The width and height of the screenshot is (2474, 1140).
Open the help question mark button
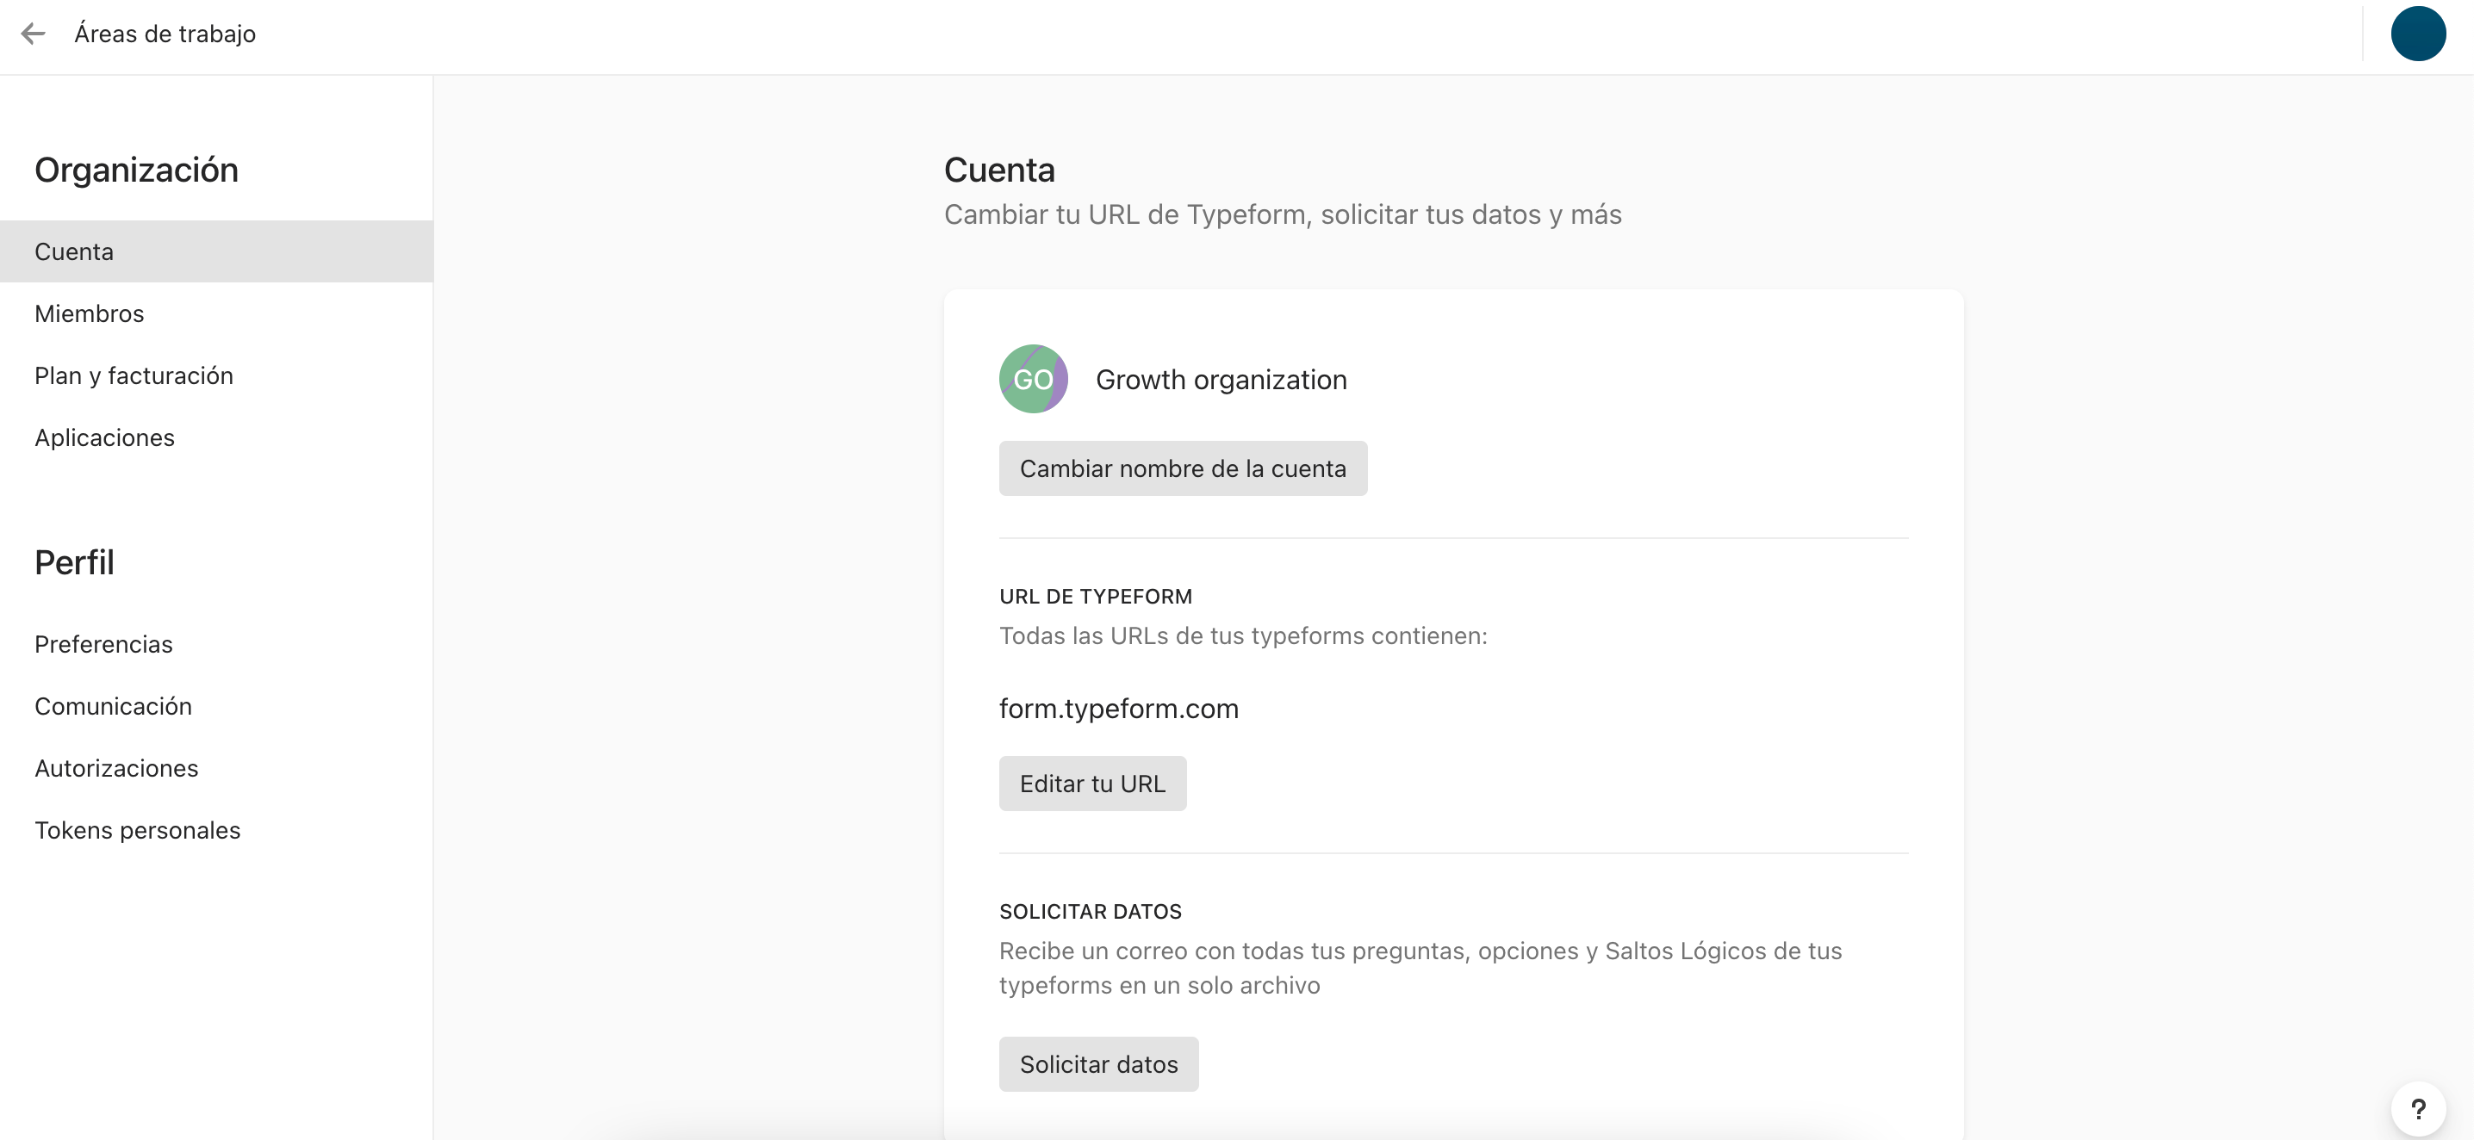pyautogui.click(x=2417, y=1108)
